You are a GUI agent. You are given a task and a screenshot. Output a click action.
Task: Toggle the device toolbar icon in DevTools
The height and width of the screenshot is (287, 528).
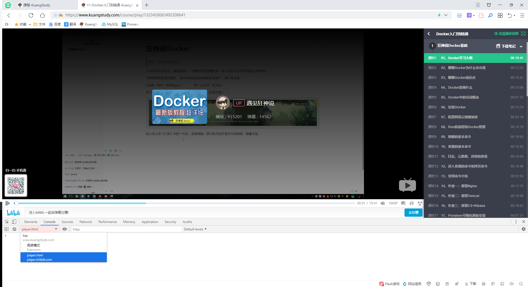[x=14, y=222]
